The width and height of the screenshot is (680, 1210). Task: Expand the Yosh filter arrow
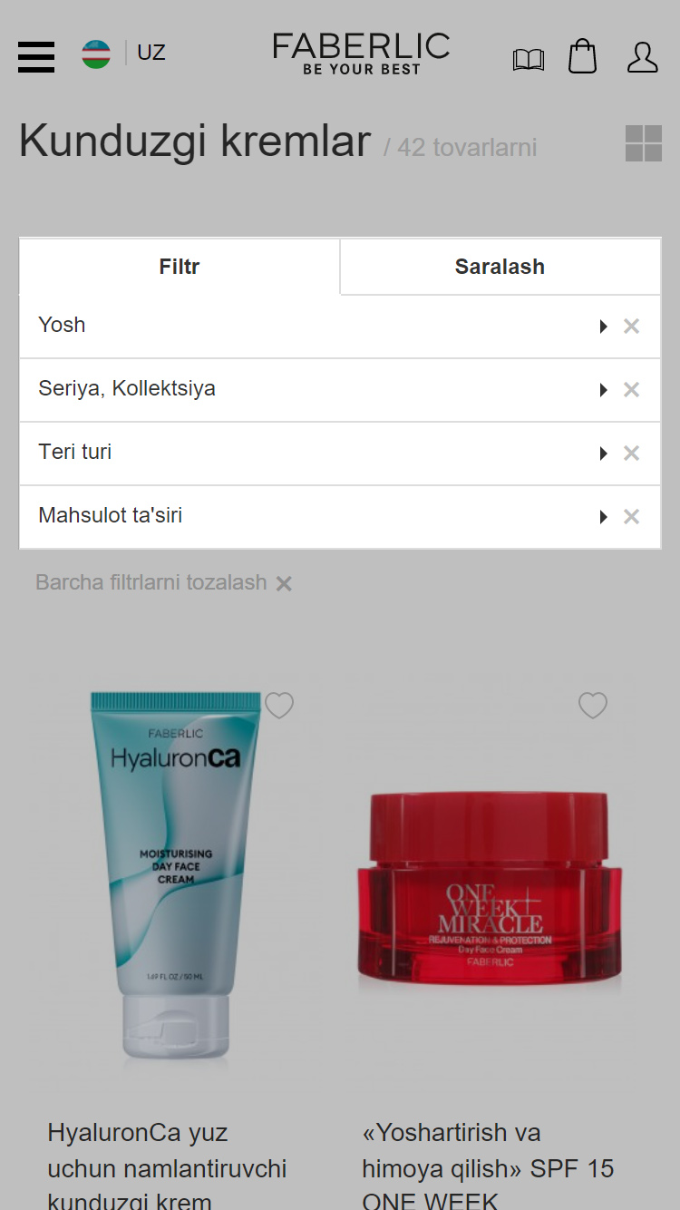pyautogui.click(x=603, y=327)
